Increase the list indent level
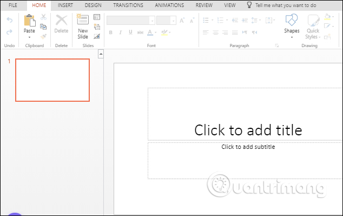The image size is (343, 216). click(x=245, y=21)
